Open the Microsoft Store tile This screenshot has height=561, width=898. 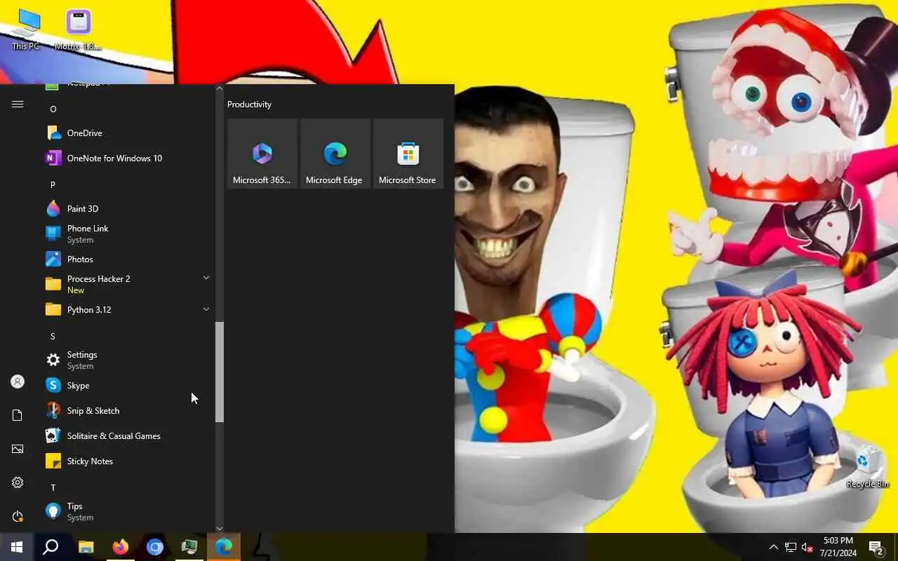click(x=408, y=154)
